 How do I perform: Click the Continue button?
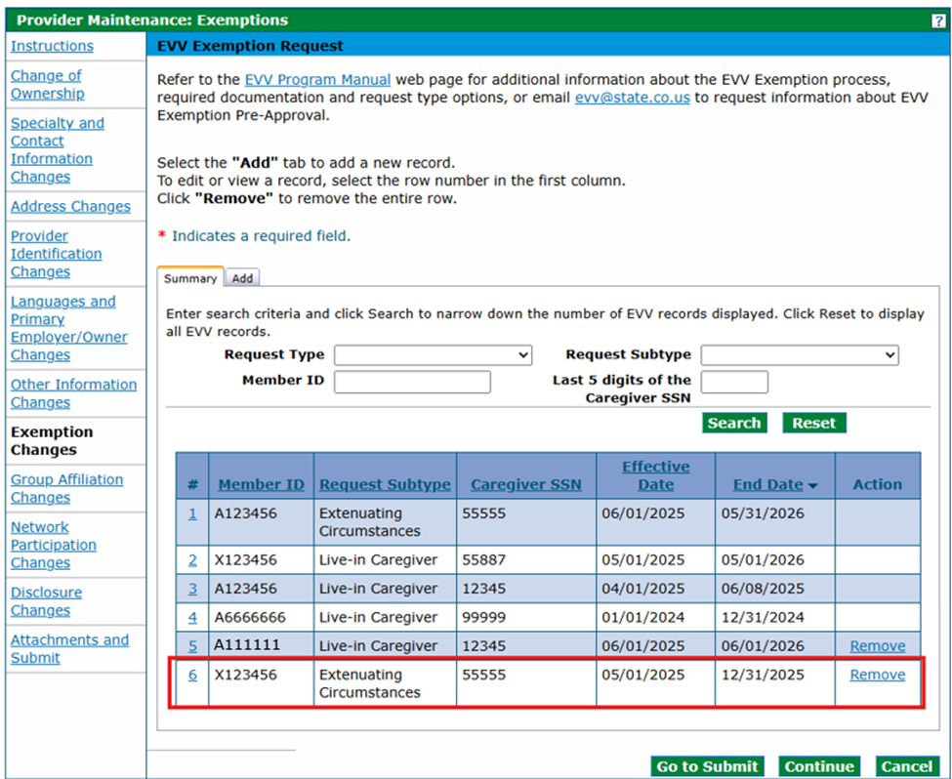[x=819, y=766]
